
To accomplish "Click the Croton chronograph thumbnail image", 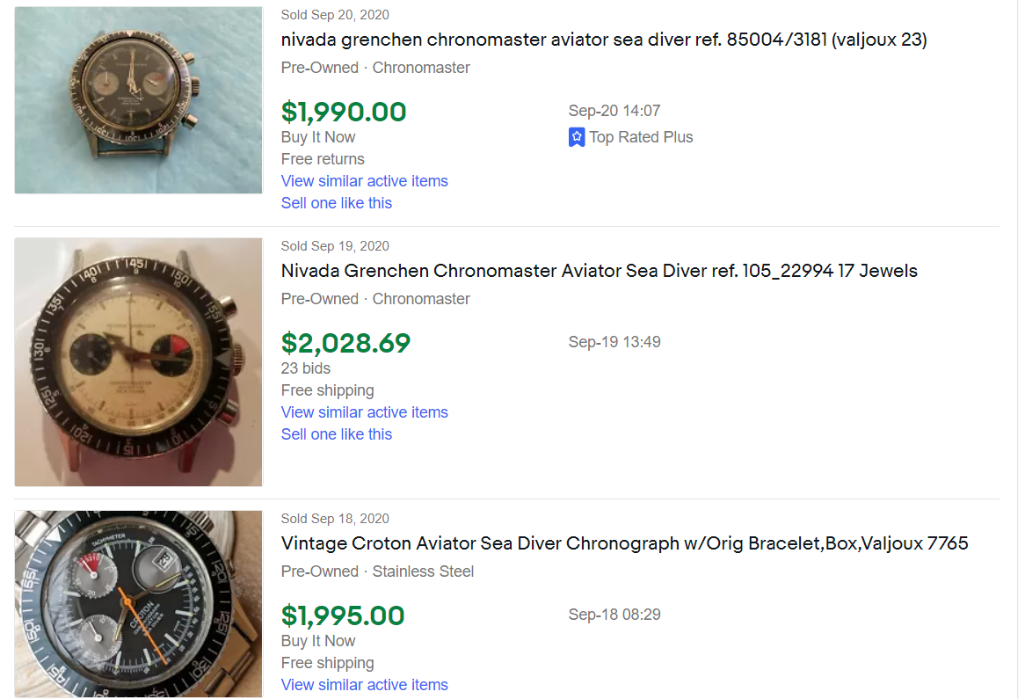I will coord(138,604).
